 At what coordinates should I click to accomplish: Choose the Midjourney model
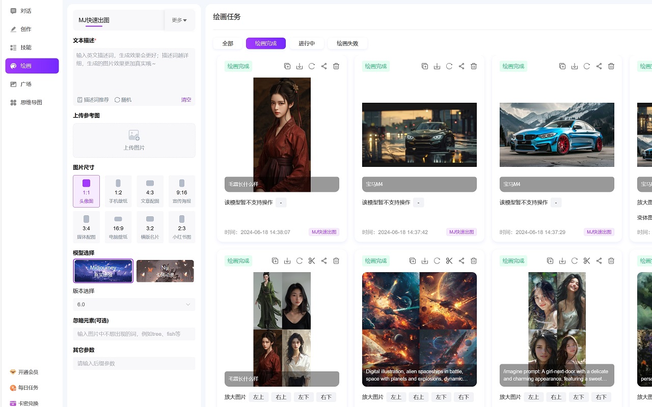pos(103,271)
